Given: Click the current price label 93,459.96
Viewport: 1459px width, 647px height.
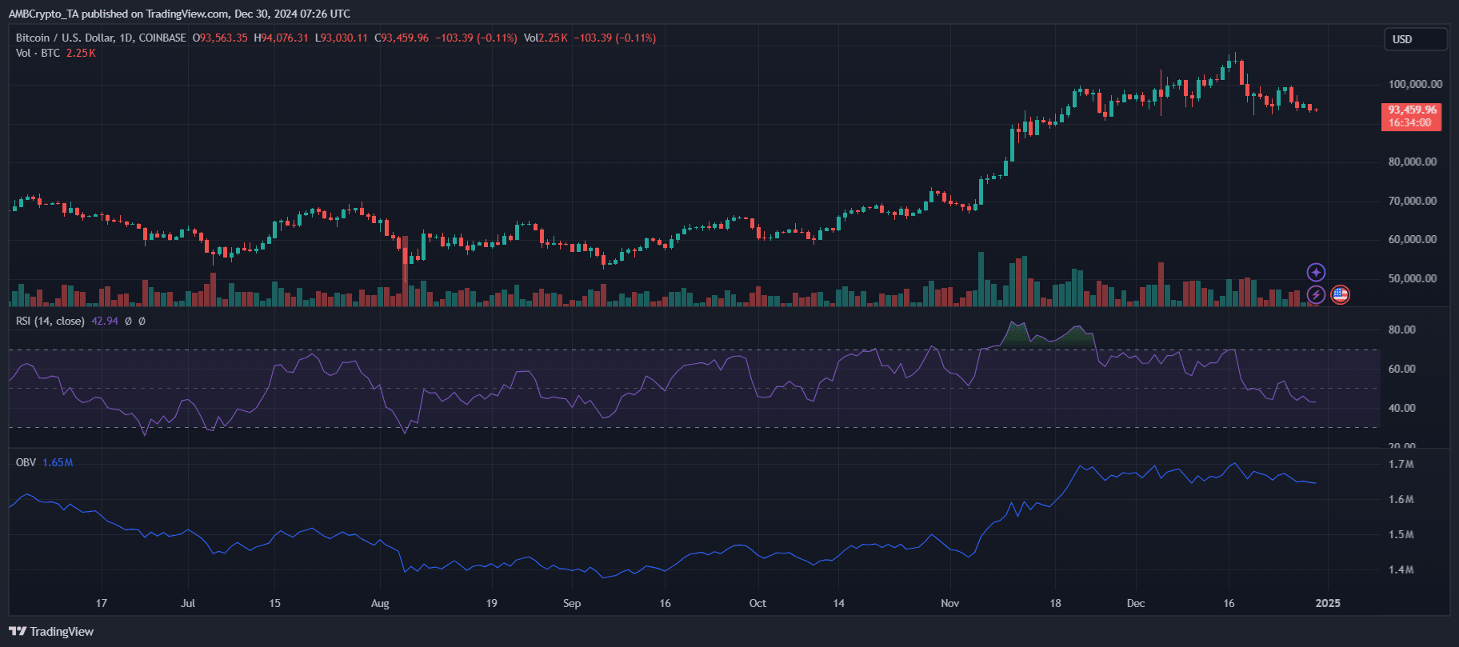Looking at the screenshot, I should click(1412, 110).
